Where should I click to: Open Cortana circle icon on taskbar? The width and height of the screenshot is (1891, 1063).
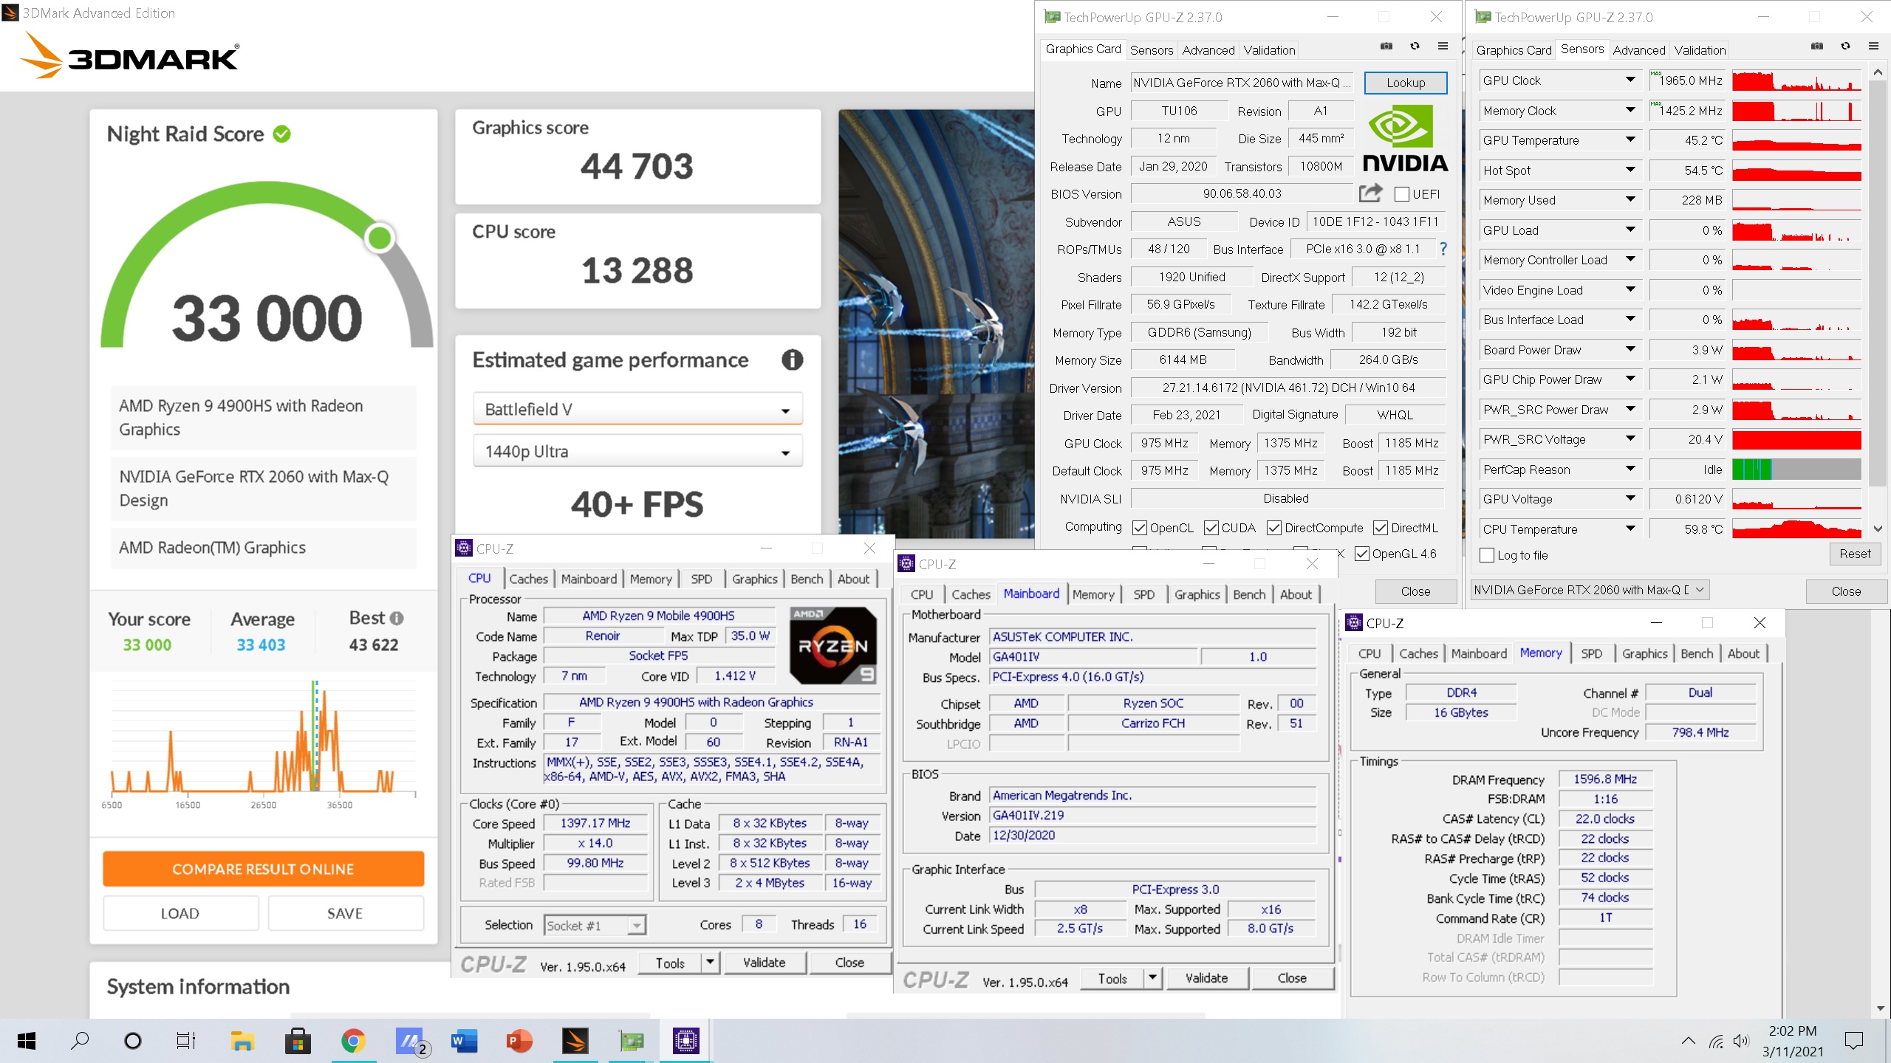(x=132, y=1041)
